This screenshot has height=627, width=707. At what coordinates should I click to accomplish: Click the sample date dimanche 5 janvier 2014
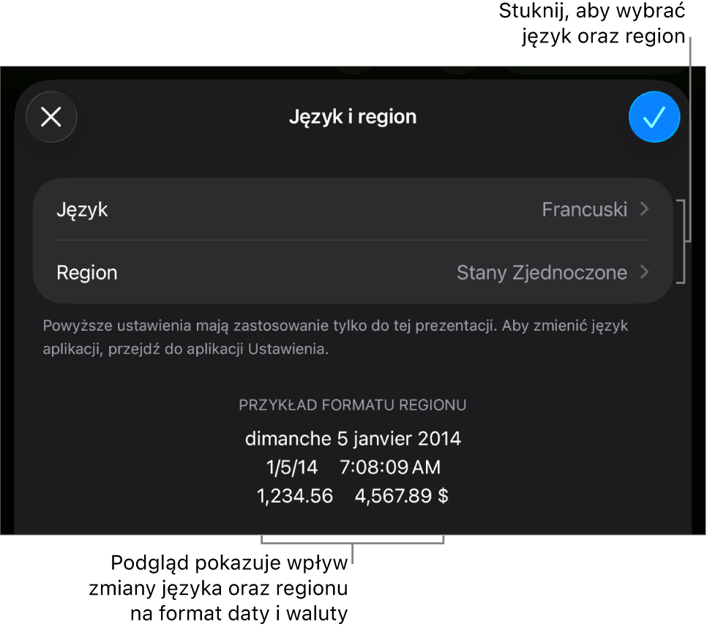coord(353,438)
